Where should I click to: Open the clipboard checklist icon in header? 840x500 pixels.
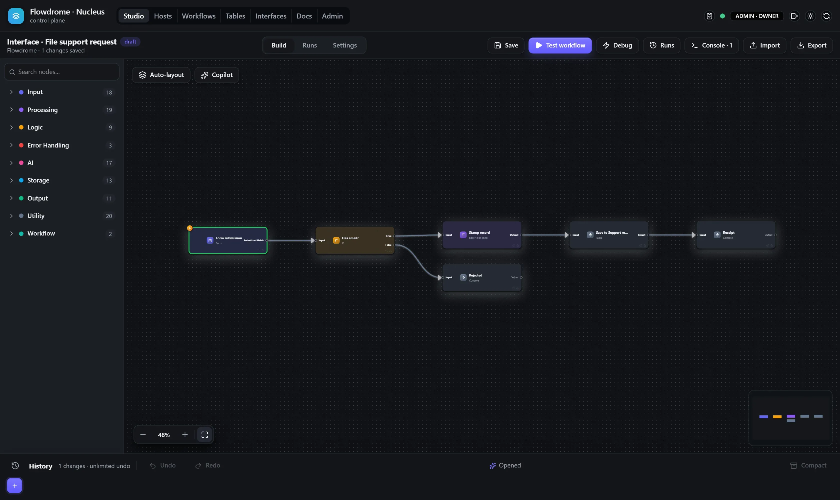709,16
